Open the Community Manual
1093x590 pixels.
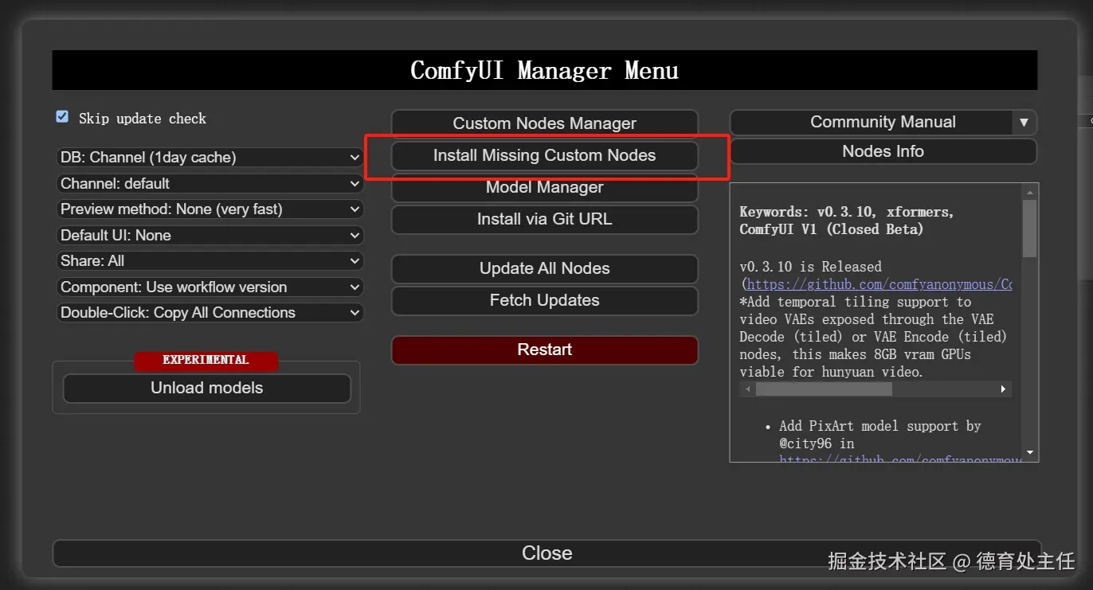871,123
